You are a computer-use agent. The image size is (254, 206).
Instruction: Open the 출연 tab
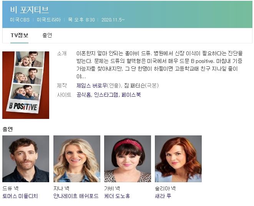point(47,35)
